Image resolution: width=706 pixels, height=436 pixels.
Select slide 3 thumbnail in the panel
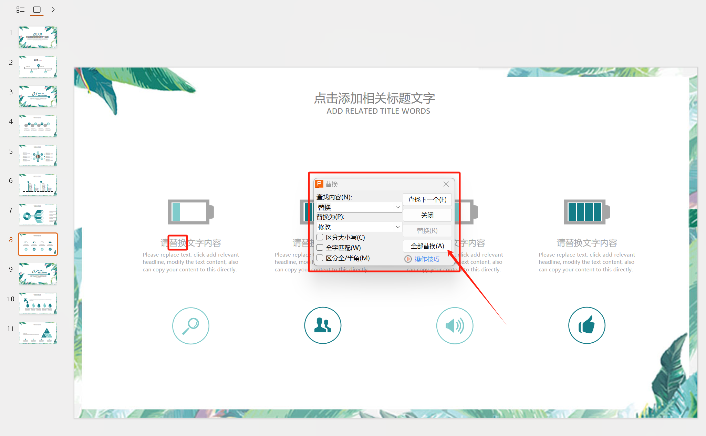click(38, 96)
